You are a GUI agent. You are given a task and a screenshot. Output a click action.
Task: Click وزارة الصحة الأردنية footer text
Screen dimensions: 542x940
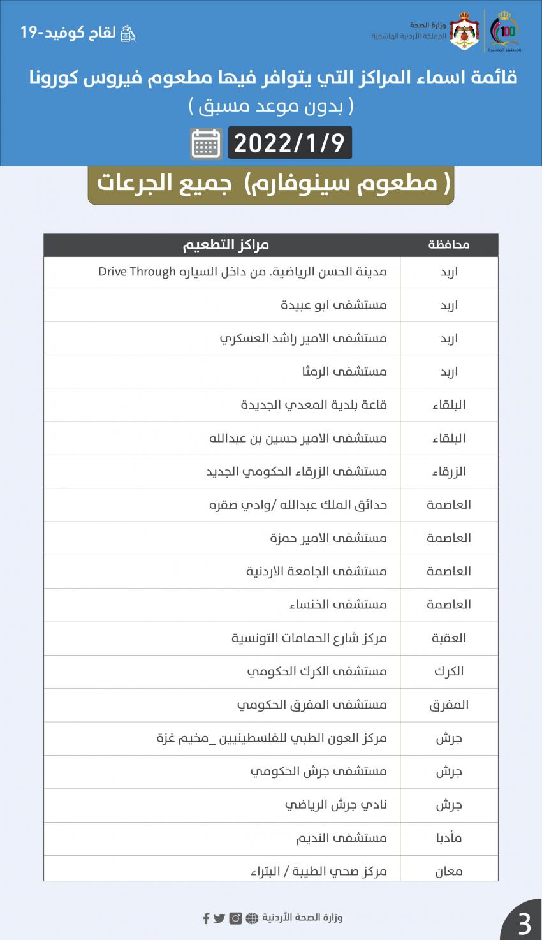coord(302,918)
